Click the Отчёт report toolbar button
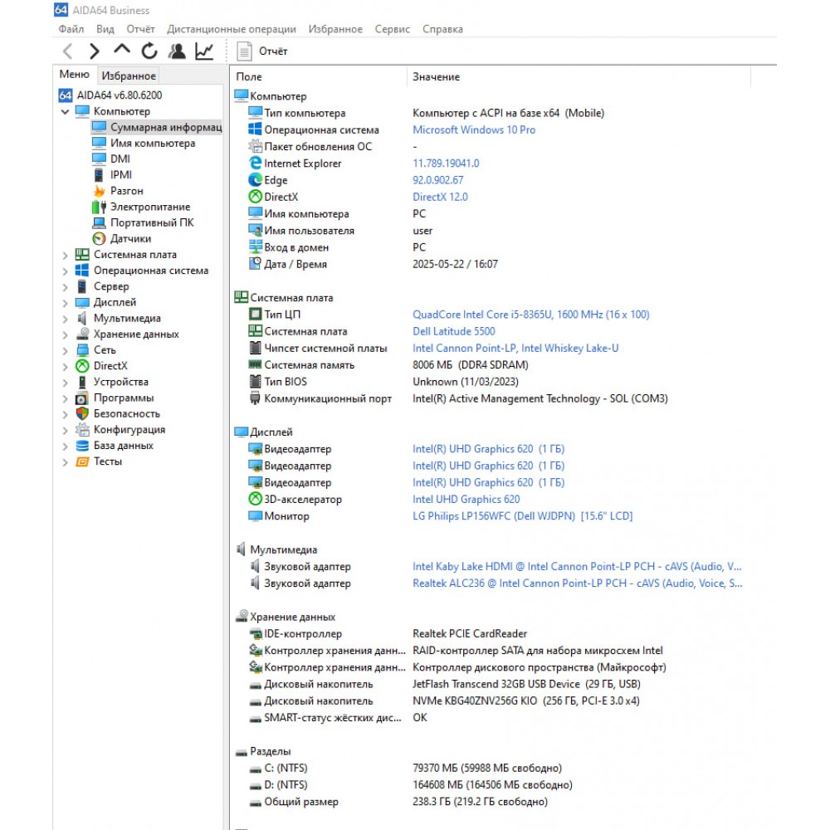This screenshot has height=830, width=830. (x=261, y=51)
